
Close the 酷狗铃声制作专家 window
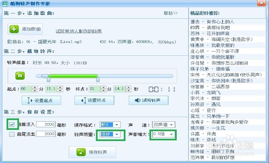pyautogui.click(x=262, y=3)
